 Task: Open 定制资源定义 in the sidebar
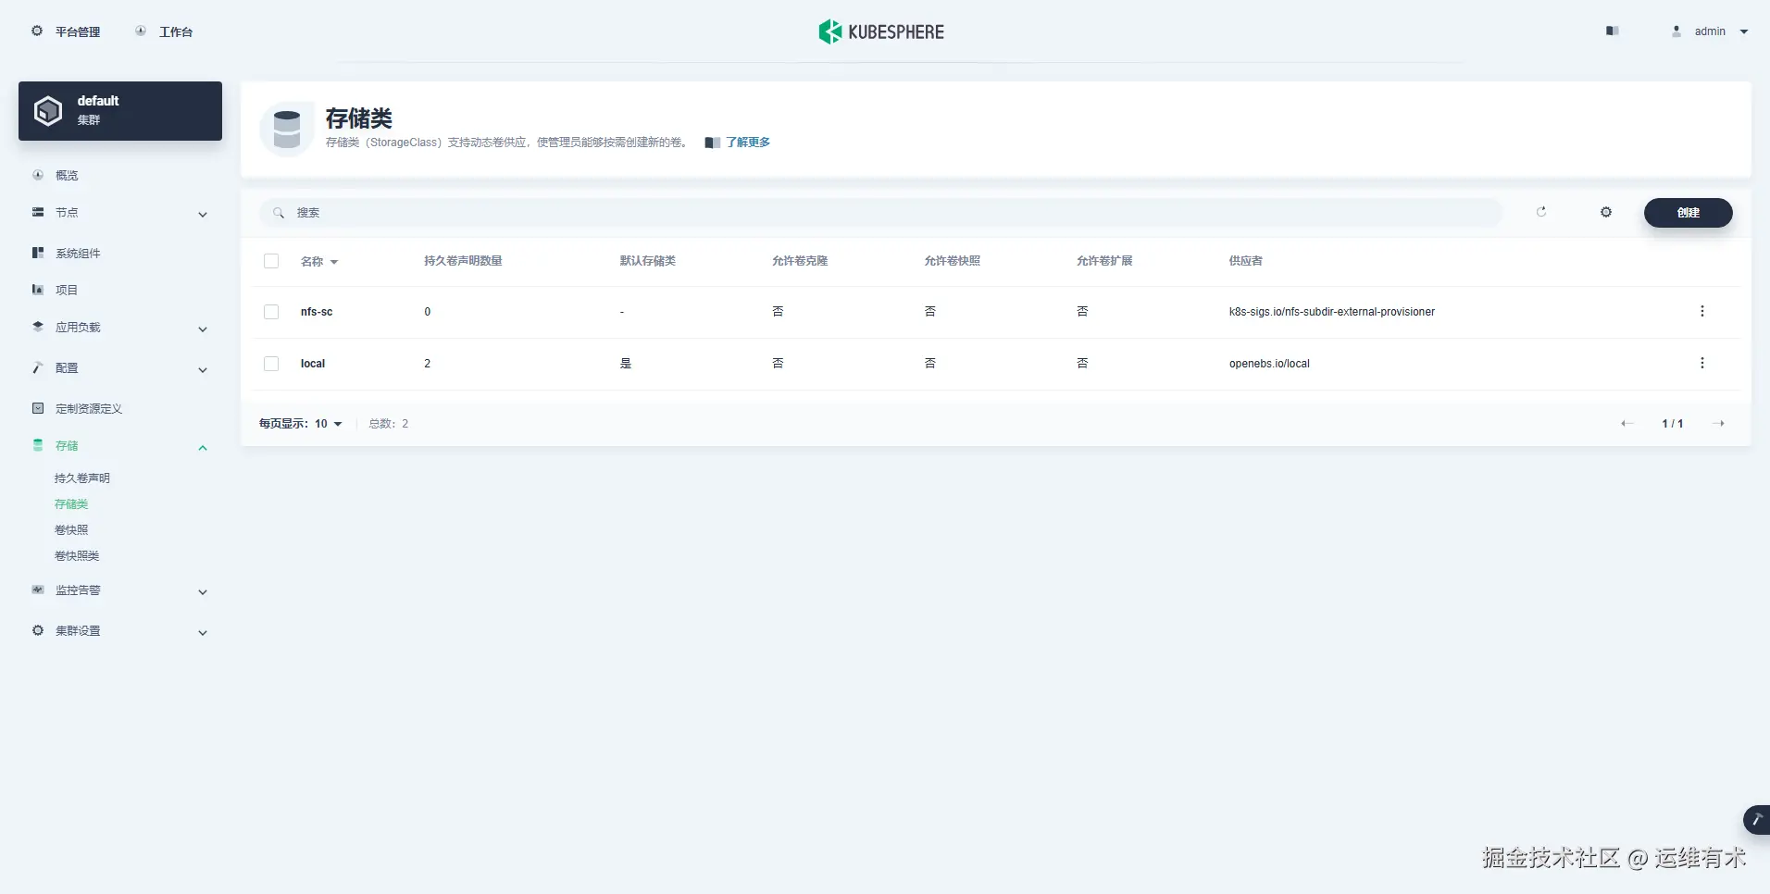89,408
